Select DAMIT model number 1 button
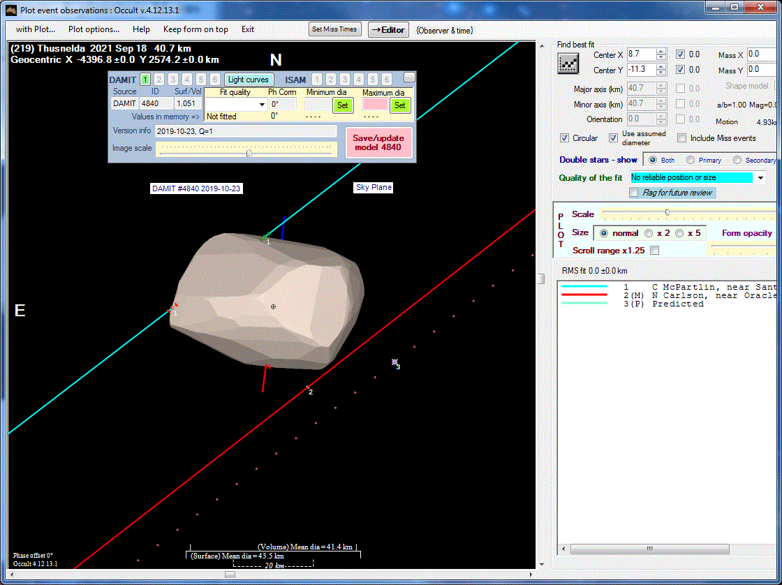 pyautogui.click(x=145, y=80)
